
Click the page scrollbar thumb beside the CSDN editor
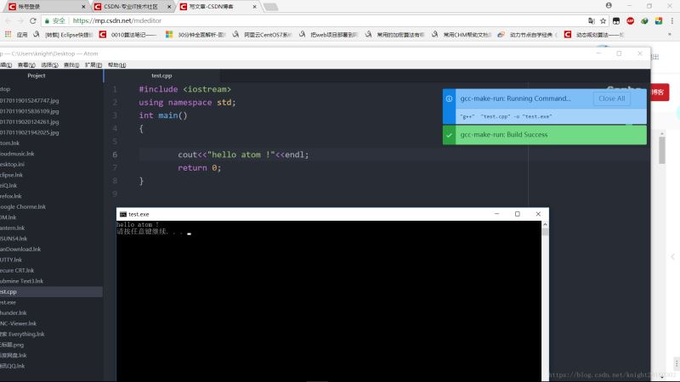[x=662, y=150]
